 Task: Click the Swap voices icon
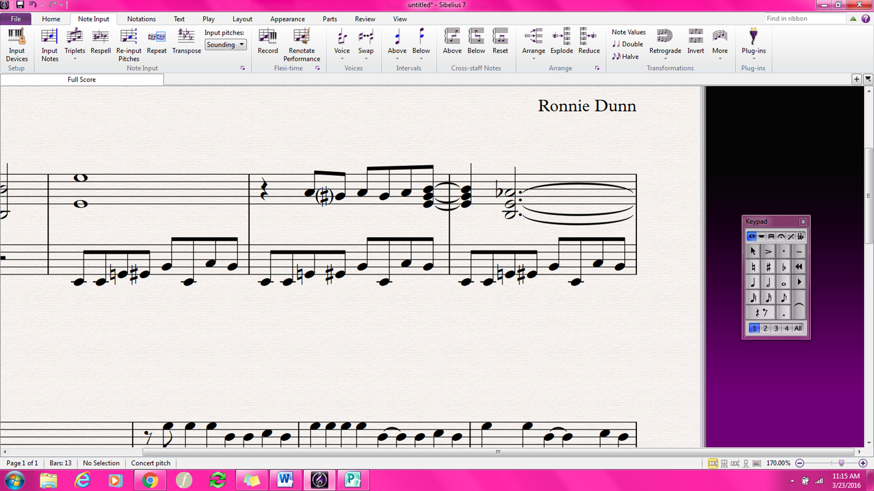click(366, 43)
